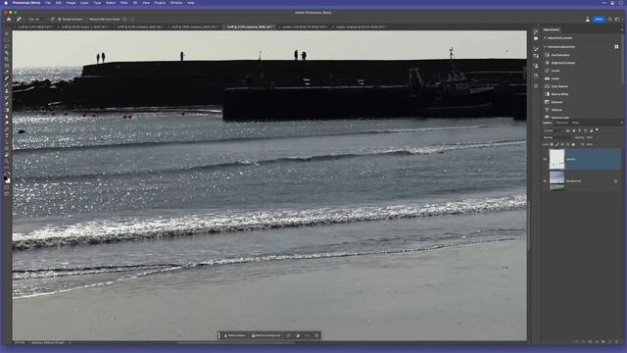
Task: Switch to the Channels tab
Action: [561, 123]
